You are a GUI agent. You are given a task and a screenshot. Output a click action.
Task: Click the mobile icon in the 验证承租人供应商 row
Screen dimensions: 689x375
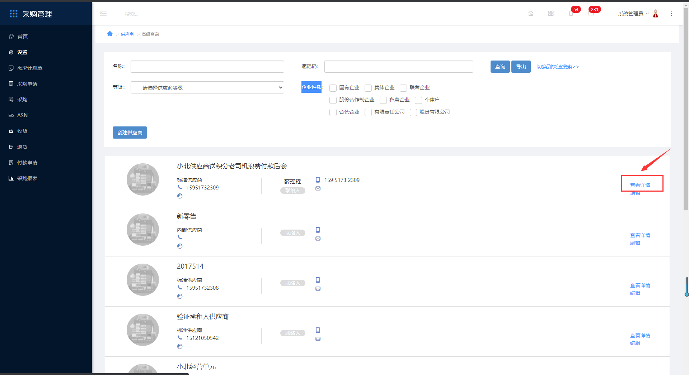pyautogui.click(x=318, y=330)
